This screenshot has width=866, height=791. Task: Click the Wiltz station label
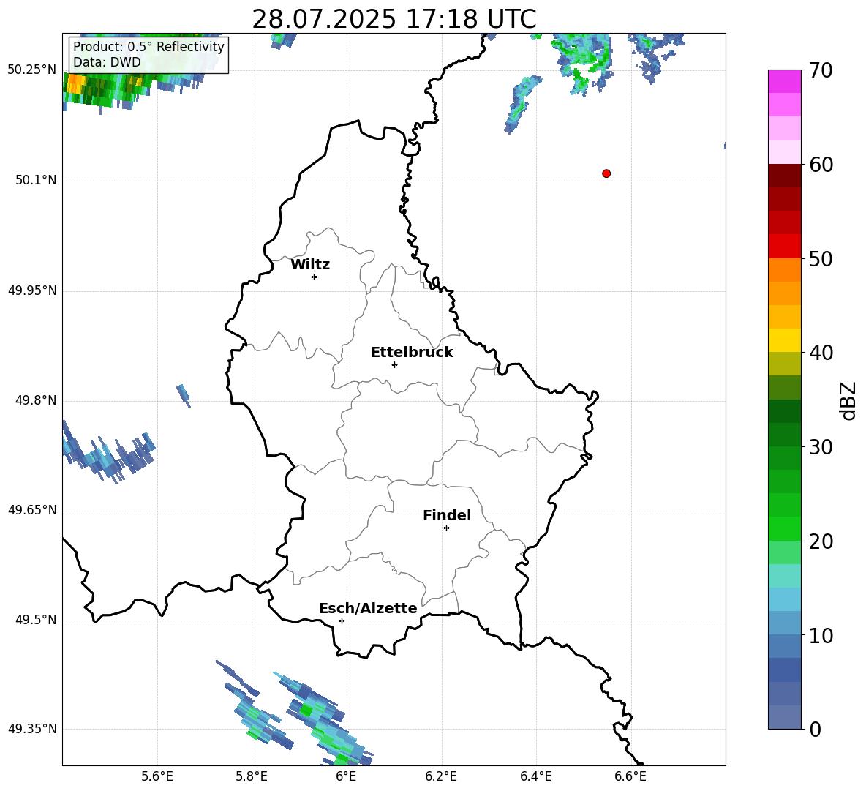pos(310,265)
